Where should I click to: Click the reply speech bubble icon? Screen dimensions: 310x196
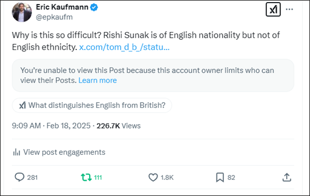click(20, 177)
